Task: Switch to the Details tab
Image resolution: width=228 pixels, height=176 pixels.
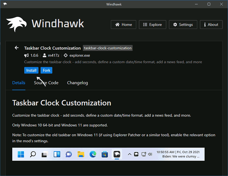Action: point(19,83)
